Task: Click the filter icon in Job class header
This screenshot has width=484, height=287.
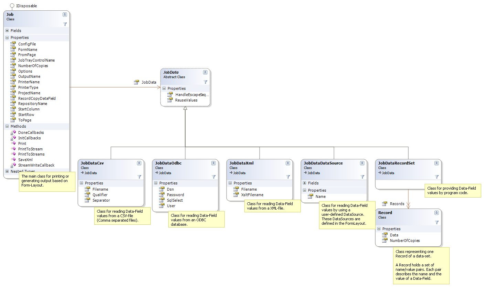Action: (x=65, y=24)
